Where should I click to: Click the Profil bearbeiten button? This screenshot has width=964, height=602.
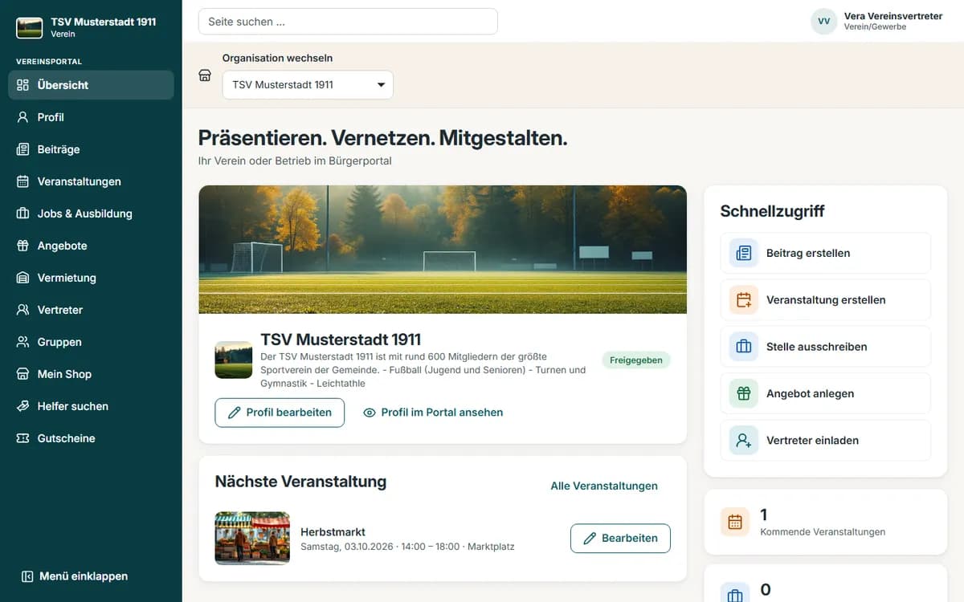point(280,413)
